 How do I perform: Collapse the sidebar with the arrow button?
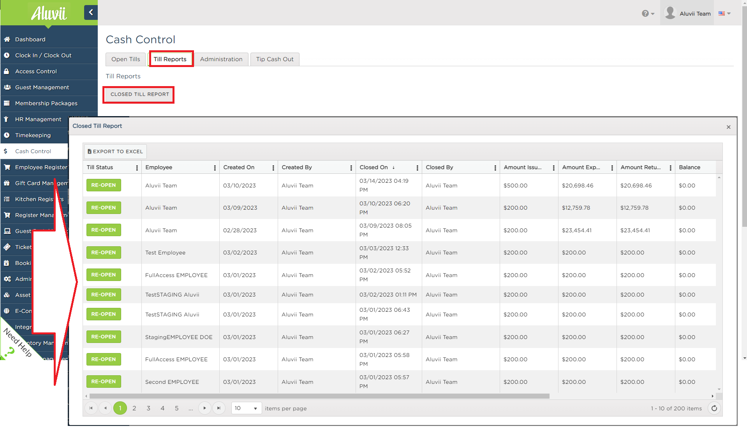coord(90,12)
